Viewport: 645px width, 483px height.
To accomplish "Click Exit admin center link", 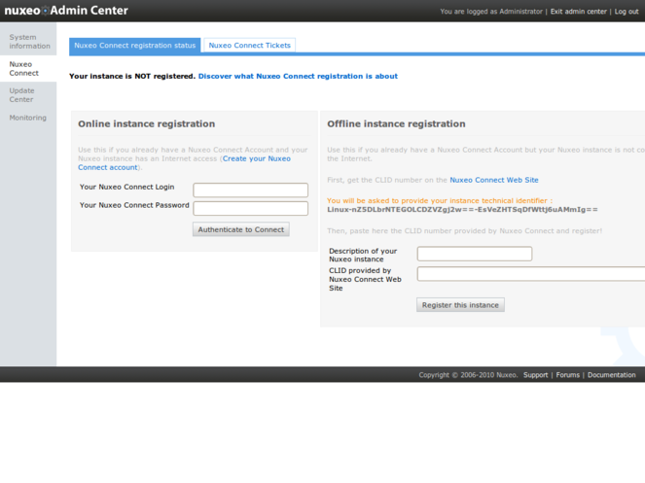I will tap(578, 12).
